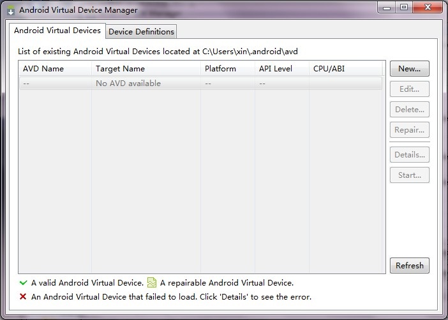This screenshot has width=448, height=320.
Task: Click the Start... button
Action: click(409, 175)
